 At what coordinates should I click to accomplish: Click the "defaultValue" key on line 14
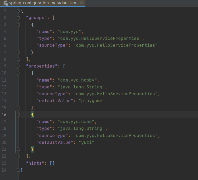pos(55,101)
